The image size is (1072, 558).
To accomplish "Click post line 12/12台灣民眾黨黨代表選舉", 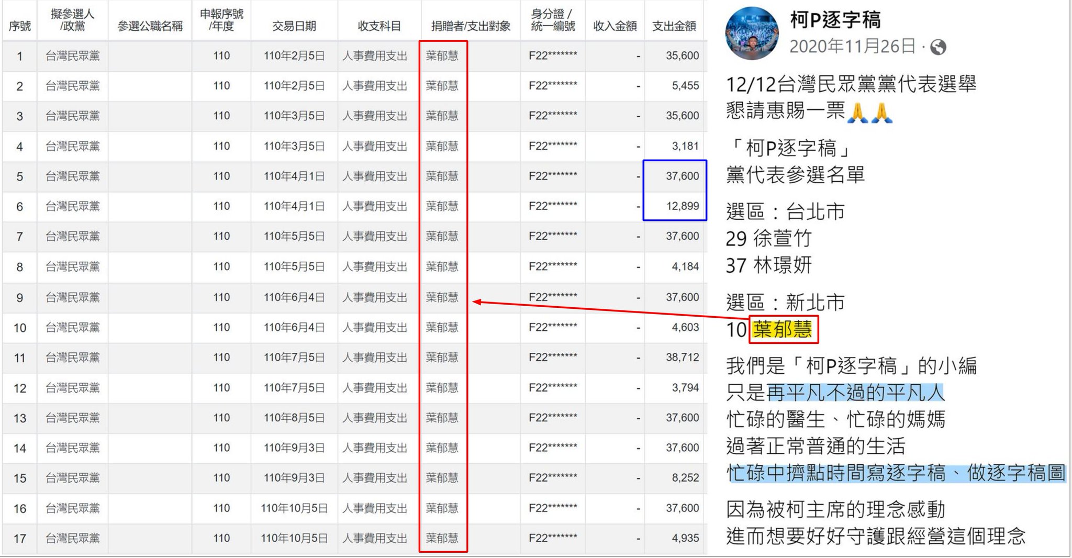I will [851, 84].
